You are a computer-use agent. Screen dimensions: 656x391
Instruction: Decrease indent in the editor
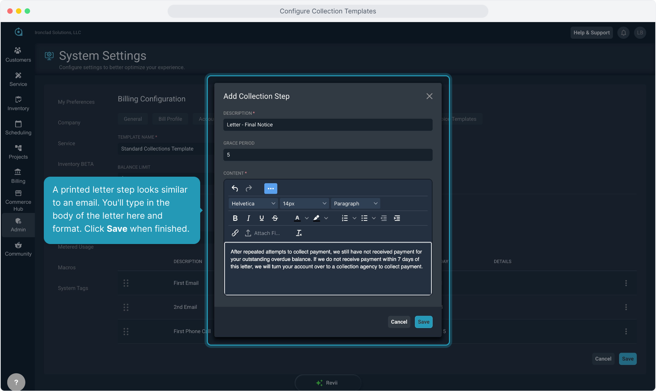(384, 218)
